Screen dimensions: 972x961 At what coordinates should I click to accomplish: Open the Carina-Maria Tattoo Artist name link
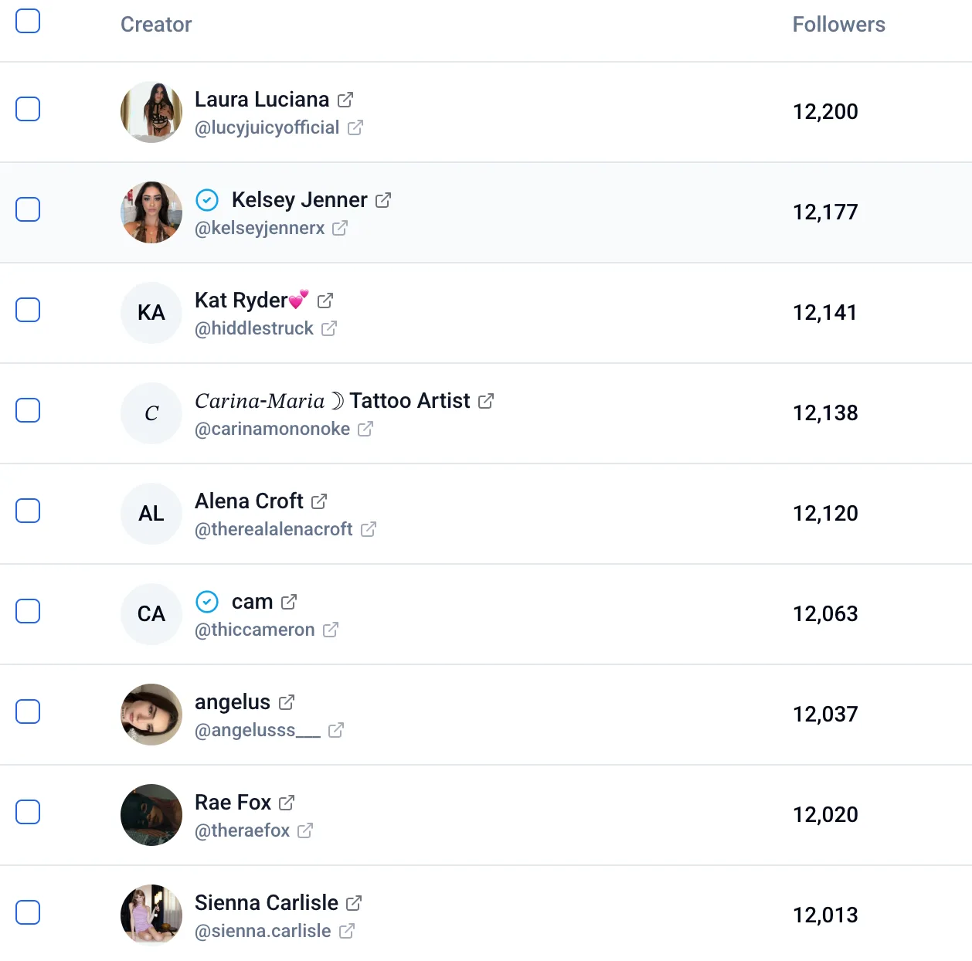[332, 401]
